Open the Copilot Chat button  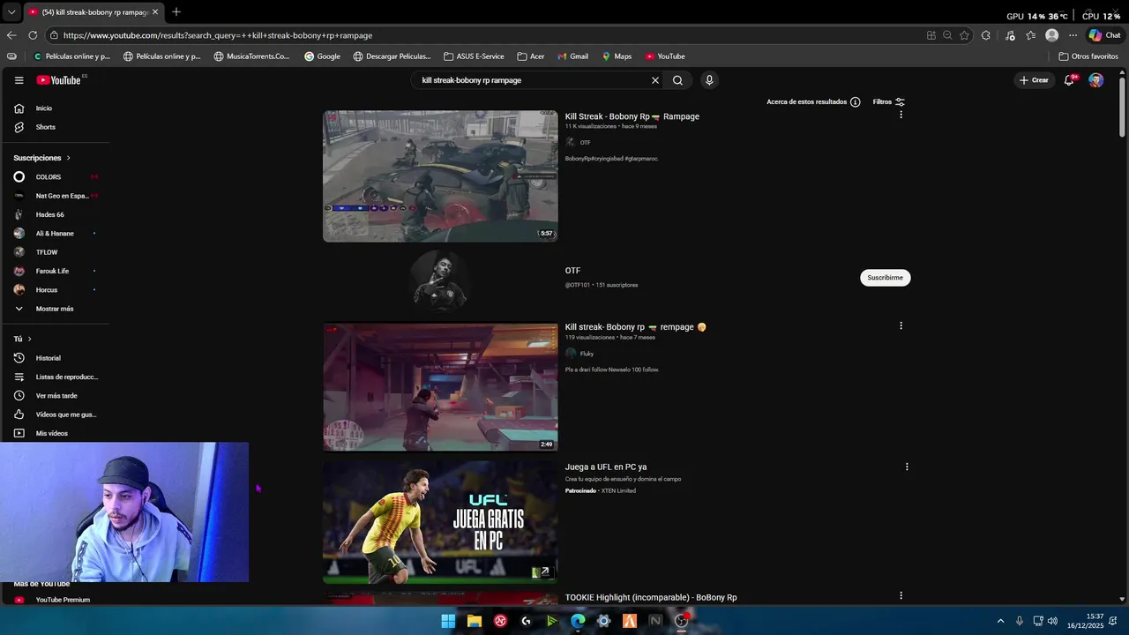point(1104,35)
